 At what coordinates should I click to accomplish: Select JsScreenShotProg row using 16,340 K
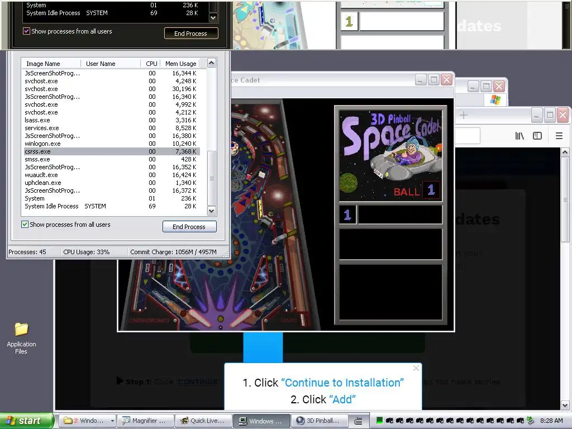click(x=112, y=97)
